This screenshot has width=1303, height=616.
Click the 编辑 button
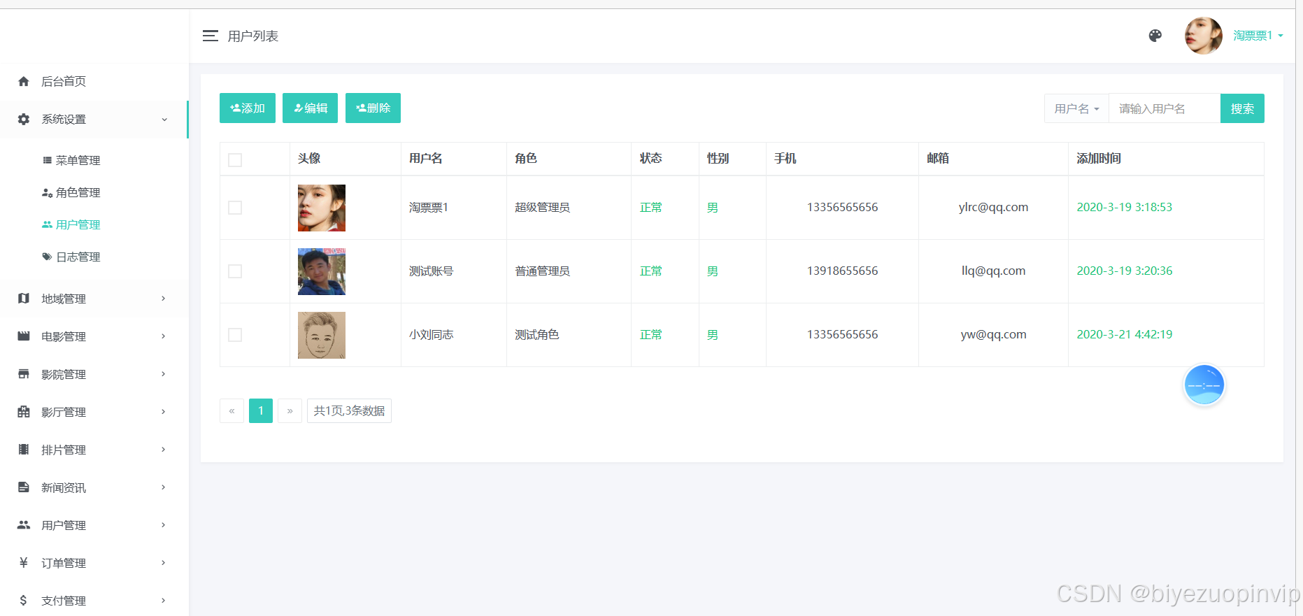[310, 108]
